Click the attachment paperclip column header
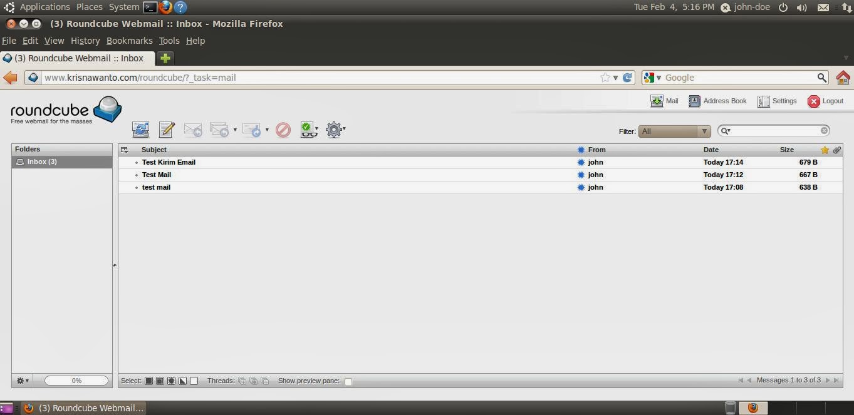Image resolution: width=854 pixels, height=415 pixels. (837, 150)
